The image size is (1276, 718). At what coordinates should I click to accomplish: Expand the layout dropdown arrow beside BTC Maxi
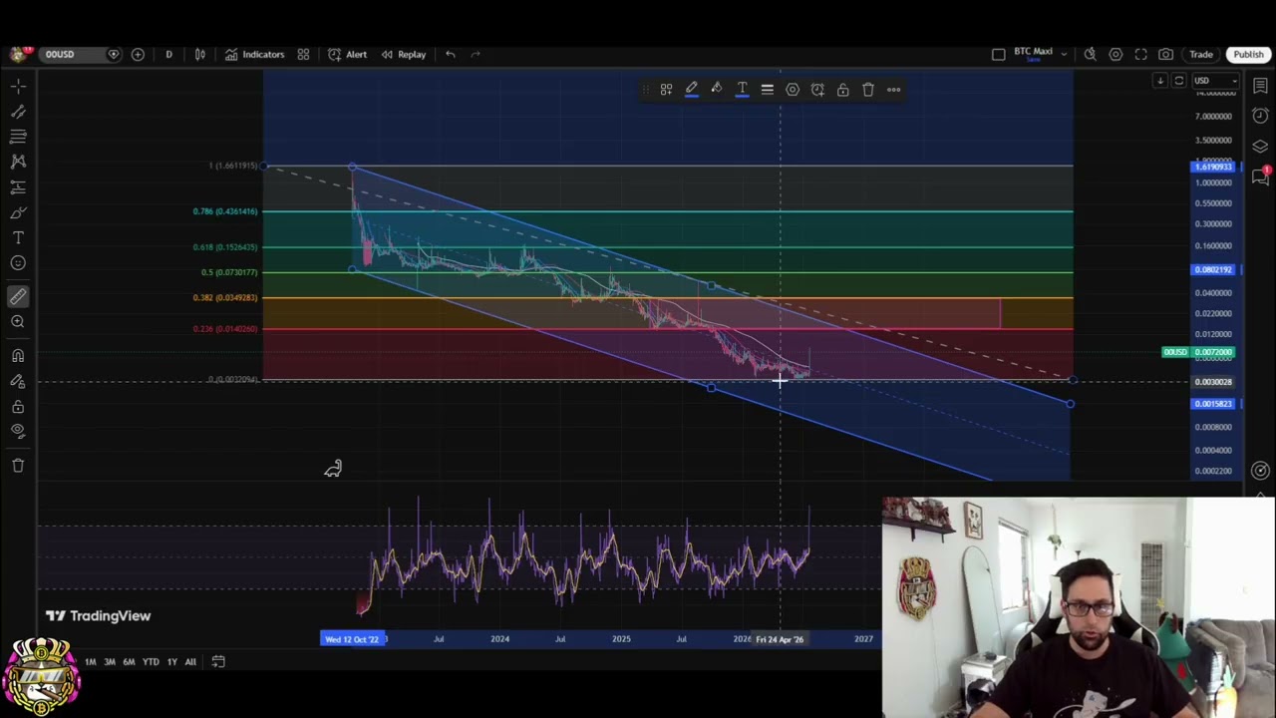coord(1064,54)
